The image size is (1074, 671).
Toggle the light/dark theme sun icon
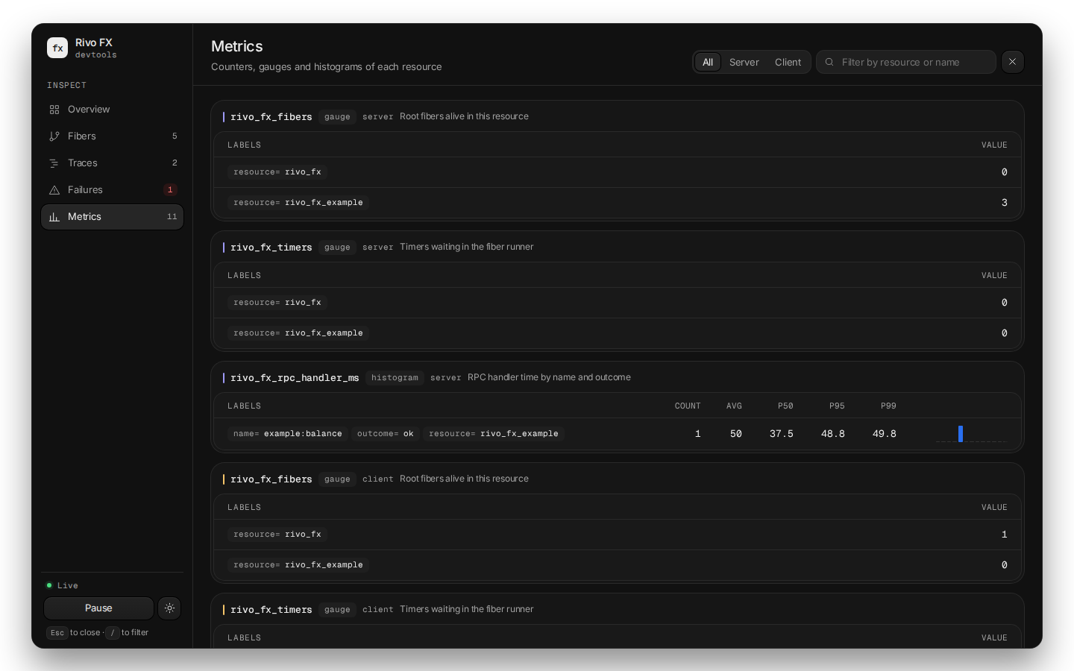click(170, 608)
